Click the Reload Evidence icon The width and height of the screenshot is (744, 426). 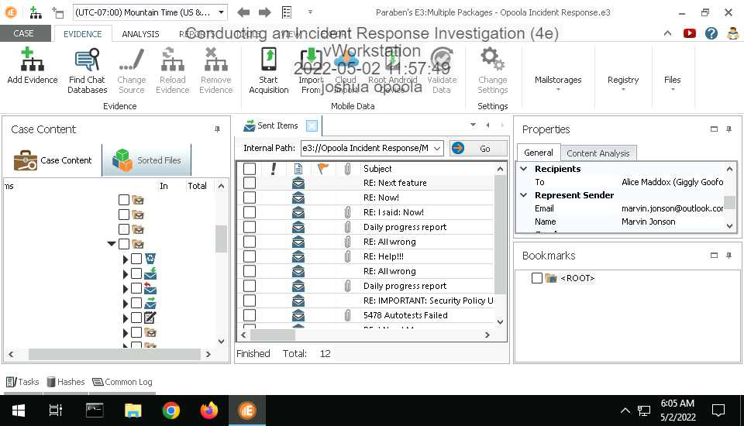[x=172, y=60]
